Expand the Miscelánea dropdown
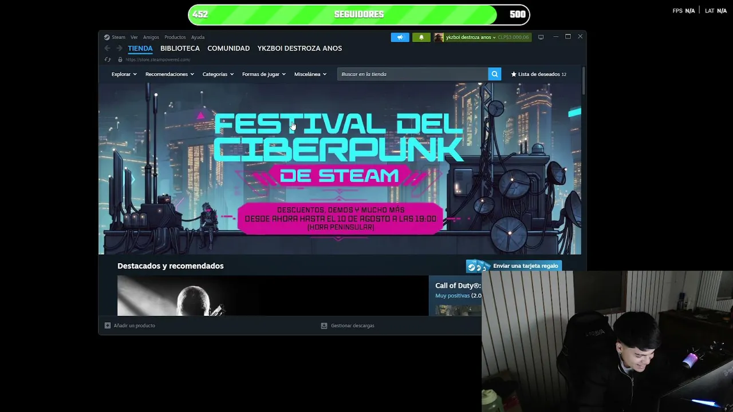The height and width of the screenshot is (412, 733). pos(310,74)
